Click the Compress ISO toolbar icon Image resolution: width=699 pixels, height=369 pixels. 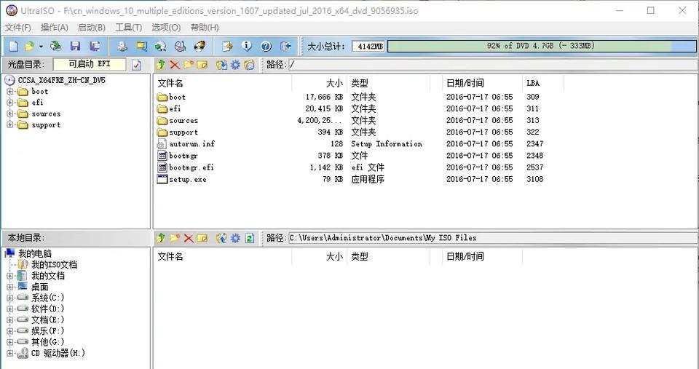tap(160, 46)
